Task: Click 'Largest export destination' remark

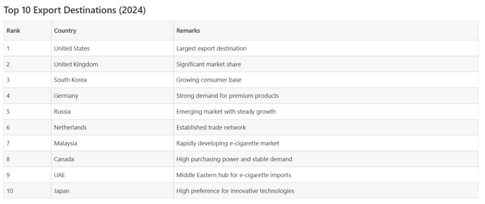Action: (211, 48)
